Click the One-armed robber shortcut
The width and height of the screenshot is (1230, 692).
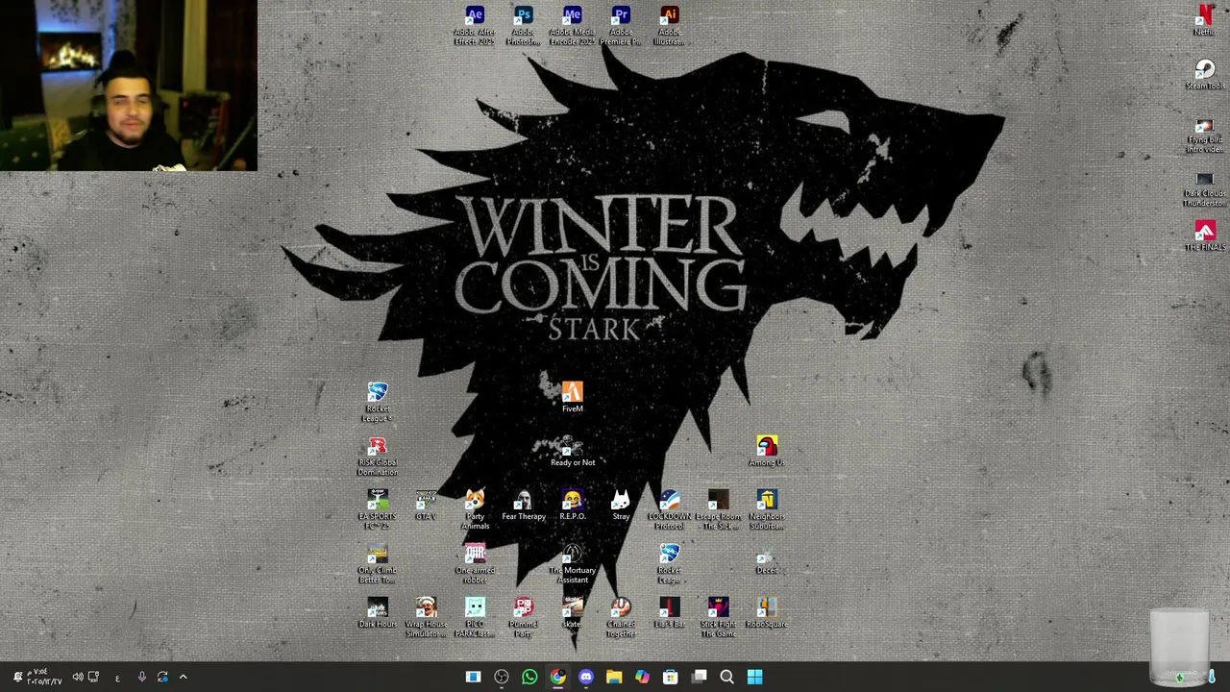[475, 563]
